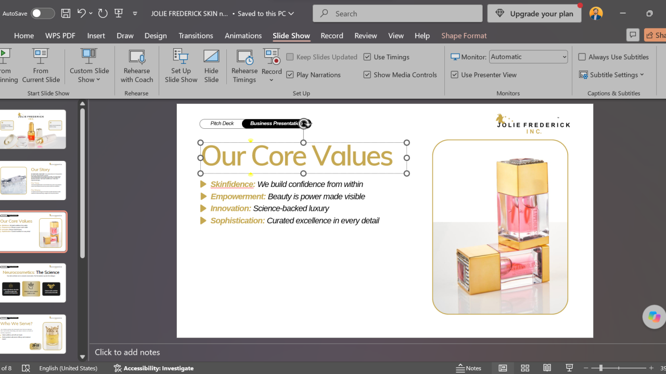Open Set Up Slide Show dialog
666x374 pixels.
click(x=181, y=65)
